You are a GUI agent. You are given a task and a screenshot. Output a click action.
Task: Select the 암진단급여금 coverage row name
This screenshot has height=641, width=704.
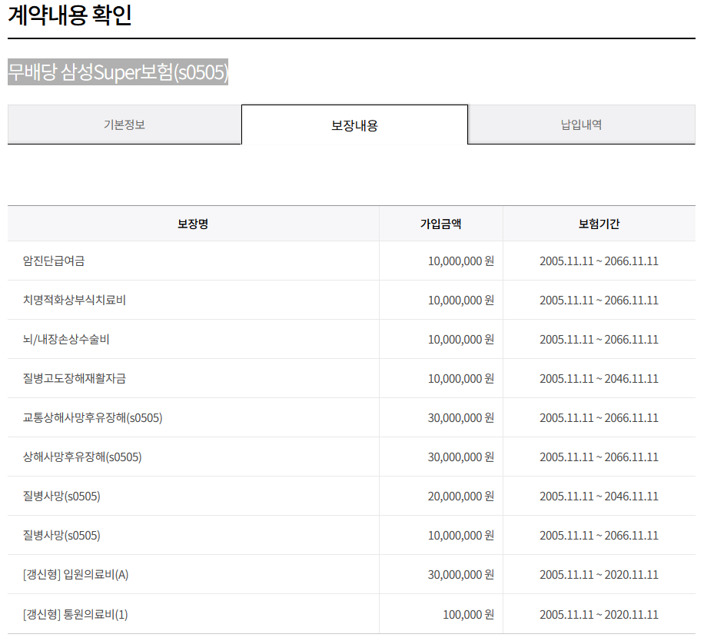(x=54, y=261)
